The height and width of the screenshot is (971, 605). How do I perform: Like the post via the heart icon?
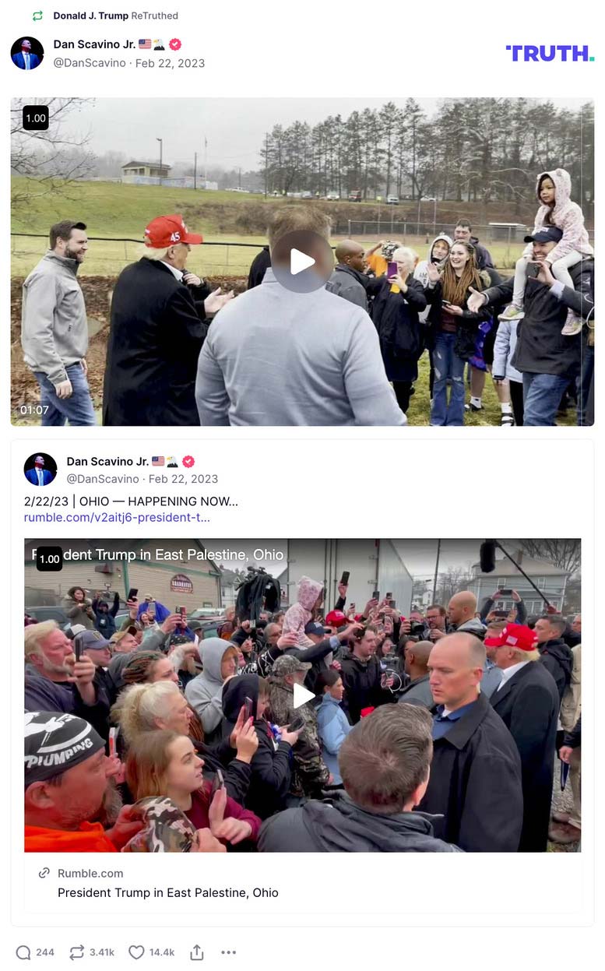[x=136, y=952]
